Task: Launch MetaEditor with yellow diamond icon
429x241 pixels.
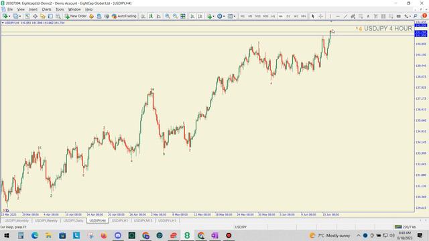Action: (x=91, y=16)
